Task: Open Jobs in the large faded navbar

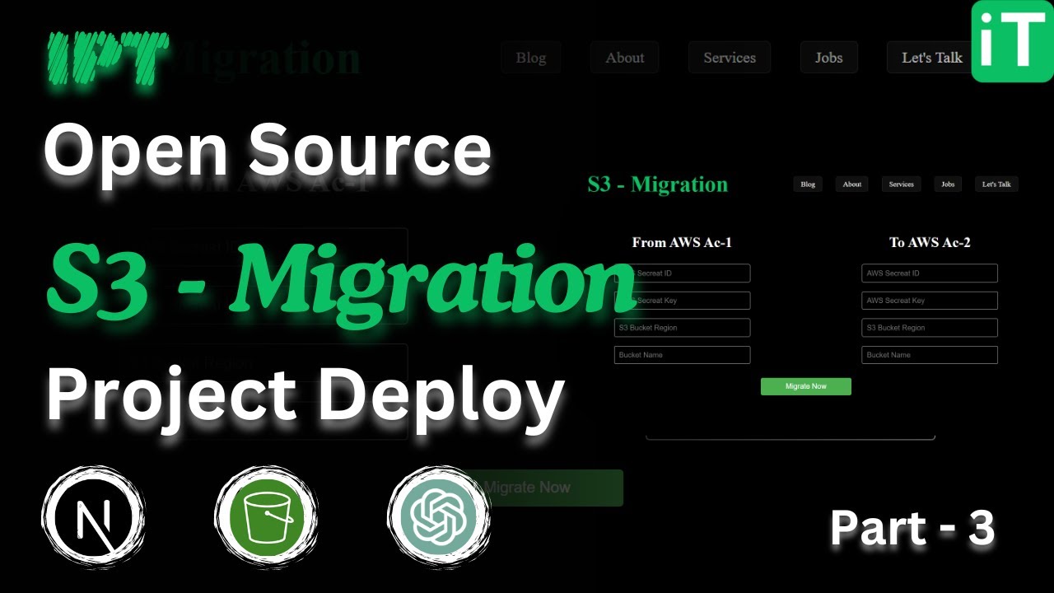Action: click(x=829, y=58)
